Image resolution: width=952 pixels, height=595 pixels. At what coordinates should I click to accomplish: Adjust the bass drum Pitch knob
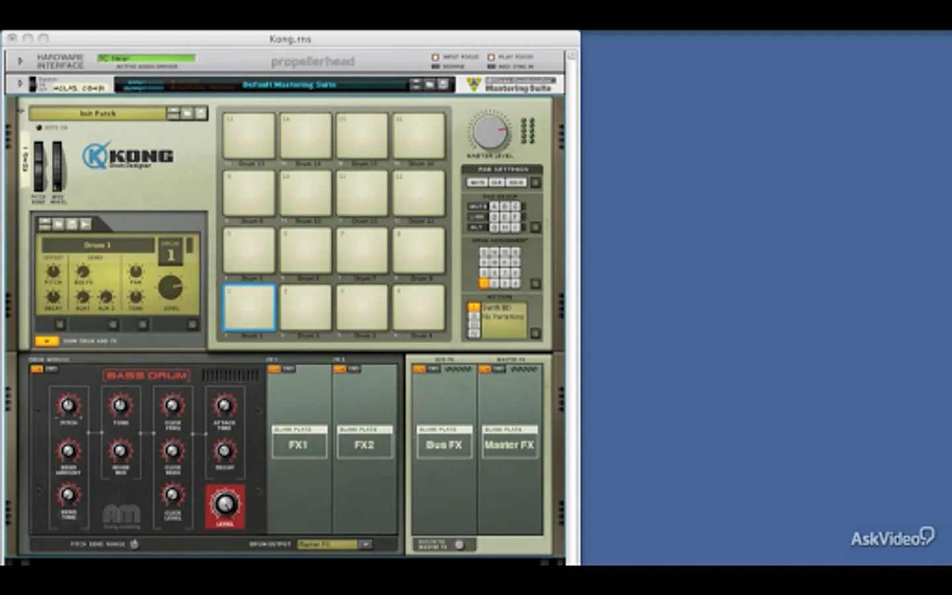click(68, 405)
